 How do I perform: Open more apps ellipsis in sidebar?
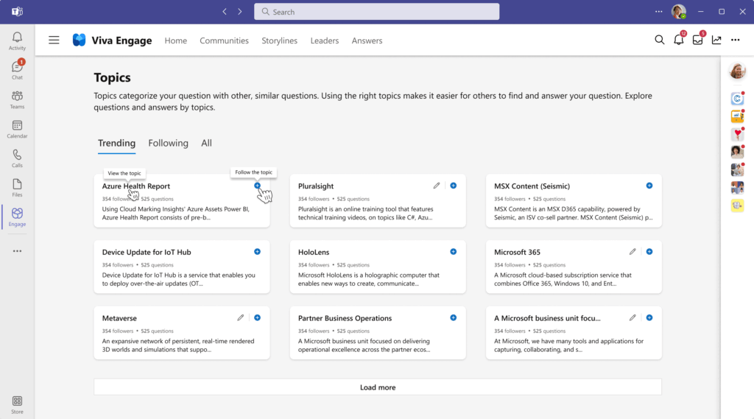pos(17,251)
